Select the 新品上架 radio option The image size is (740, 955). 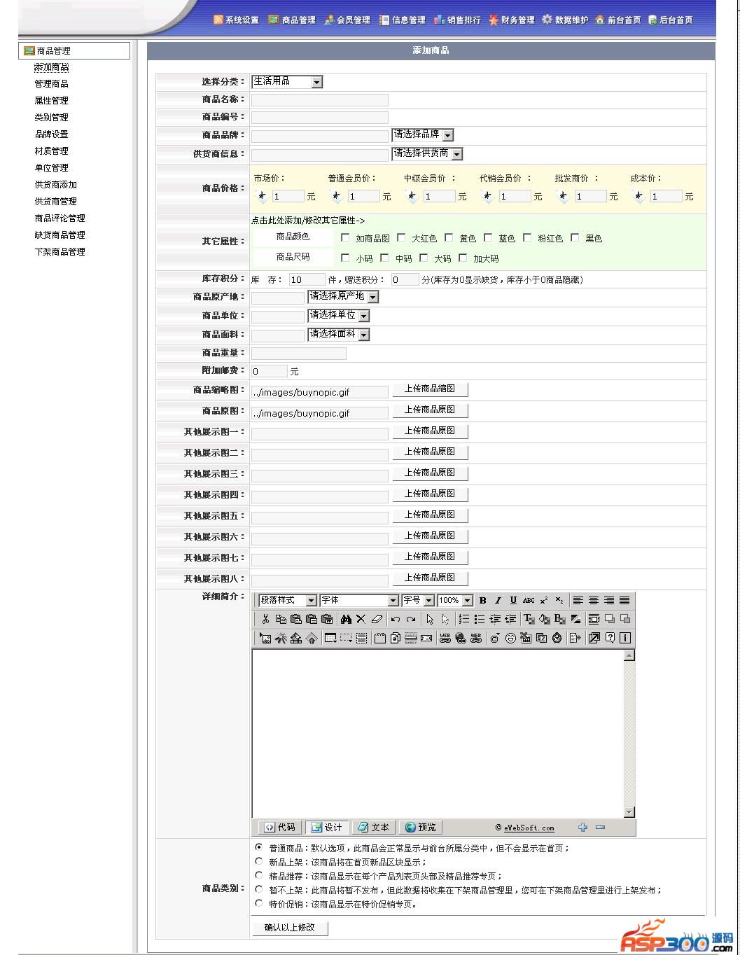(x=259, y=862)
